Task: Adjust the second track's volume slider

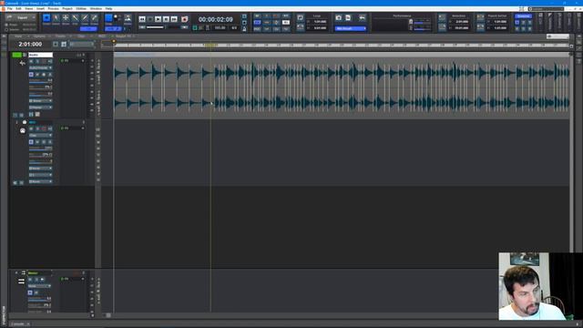Action: (x=40, y=148)
